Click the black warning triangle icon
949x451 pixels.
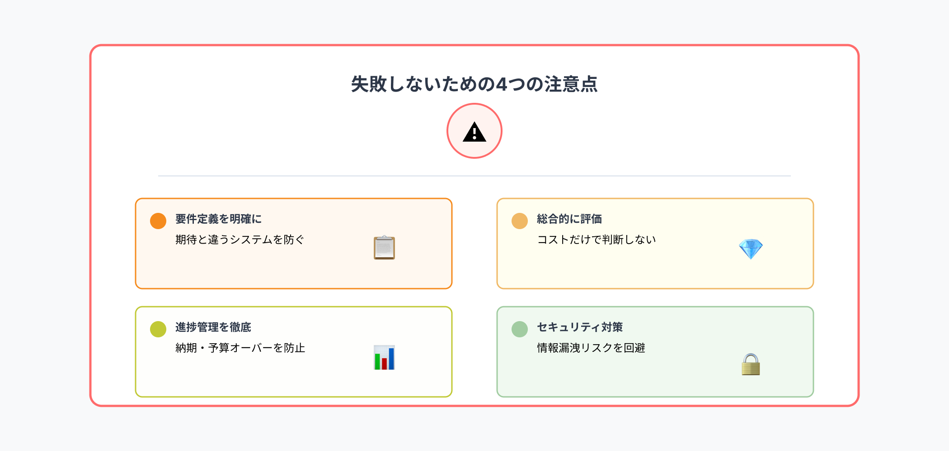click(474, 133)
